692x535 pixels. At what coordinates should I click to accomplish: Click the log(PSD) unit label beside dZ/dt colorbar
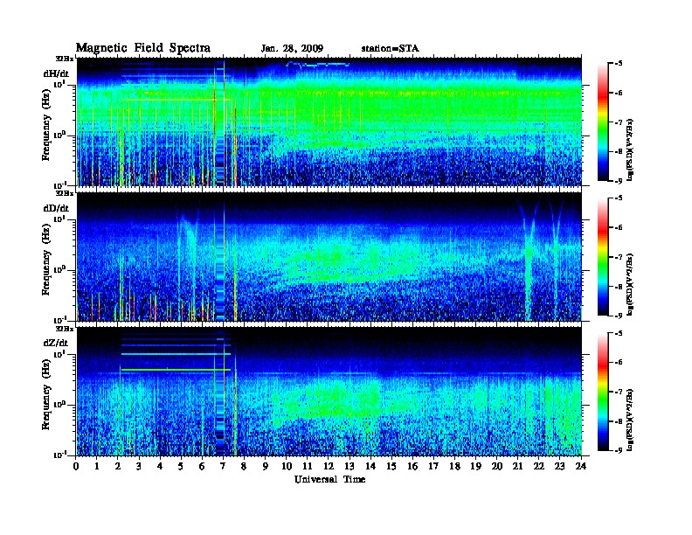coord(630,419)
